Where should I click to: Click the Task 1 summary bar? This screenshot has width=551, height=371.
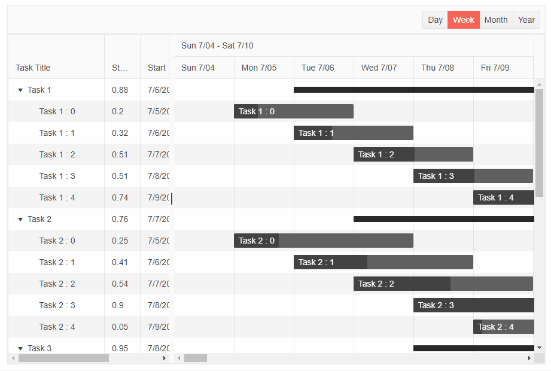[413, 90]
